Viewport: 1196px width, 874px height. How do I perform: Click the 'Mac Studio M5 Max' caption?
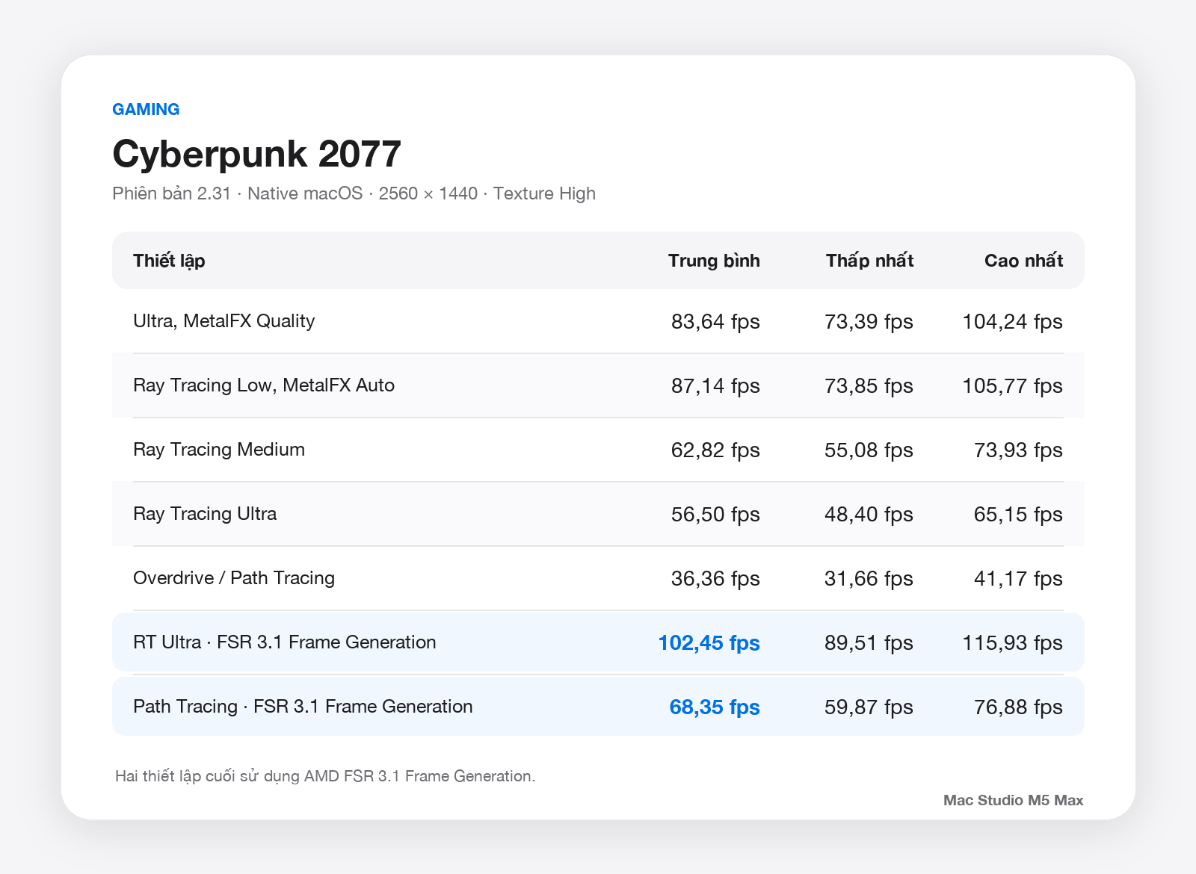click(x=1014, y=800)
